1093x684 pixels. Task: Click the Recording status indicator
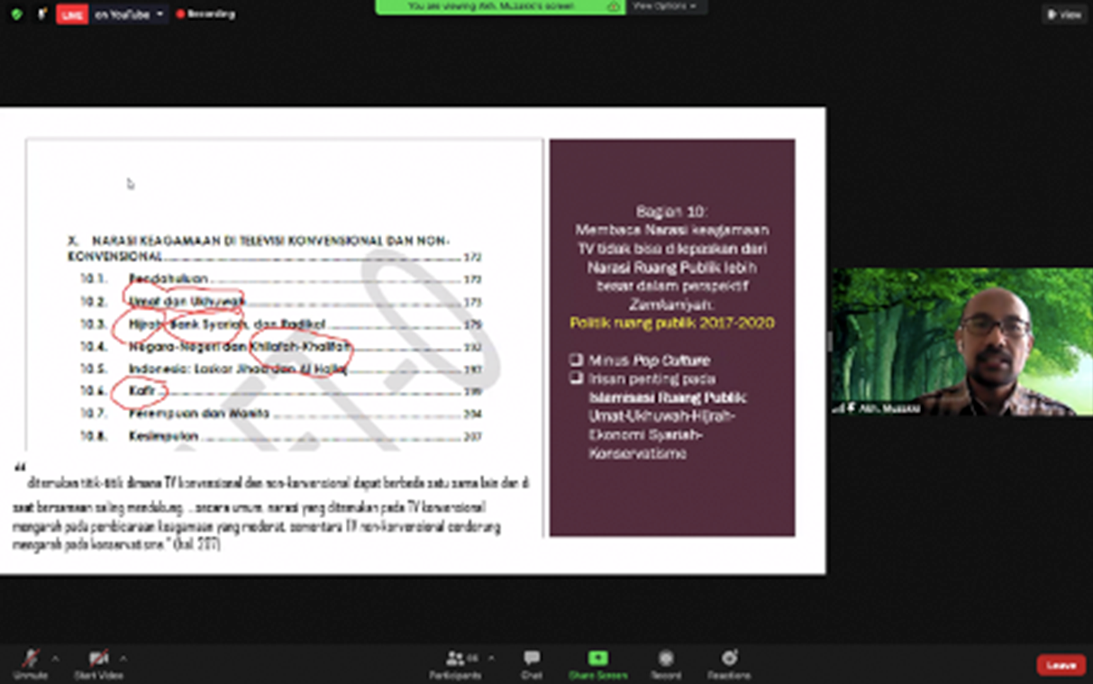(205, 14)
